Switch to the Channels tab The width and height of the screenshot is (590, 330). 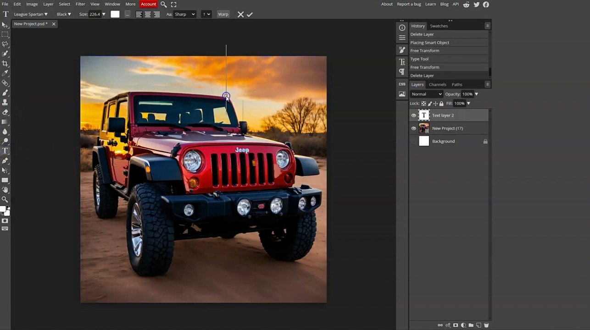pyautogui.click(x=437, y=84)
